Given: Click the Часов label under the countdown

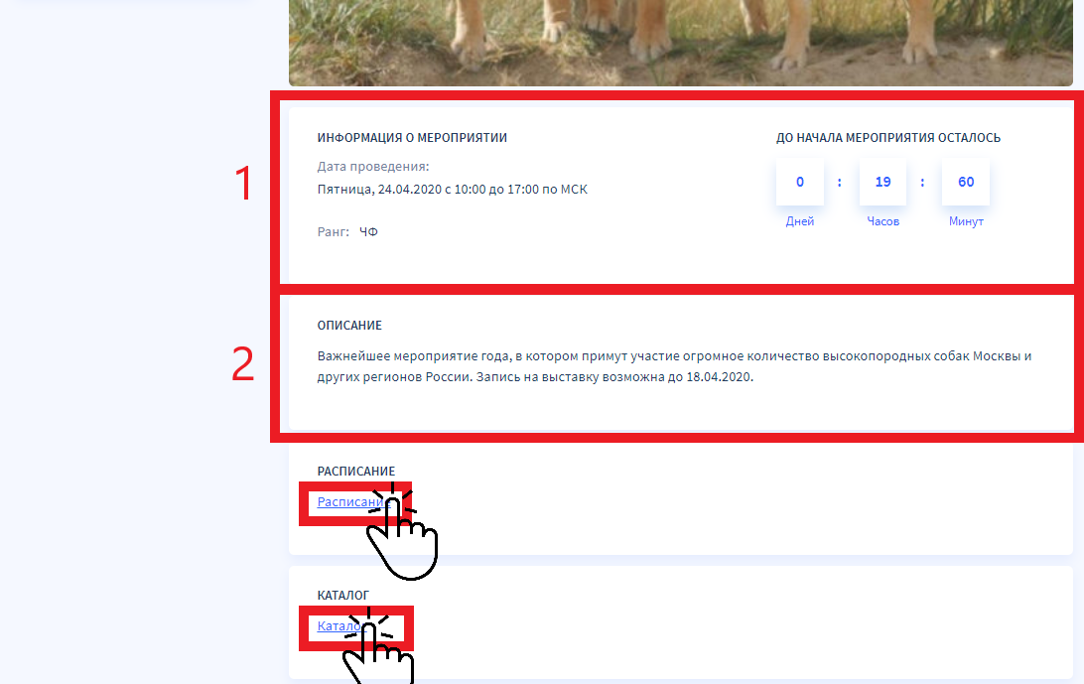Looking at the screenshot, I should (x=882, y=221).
